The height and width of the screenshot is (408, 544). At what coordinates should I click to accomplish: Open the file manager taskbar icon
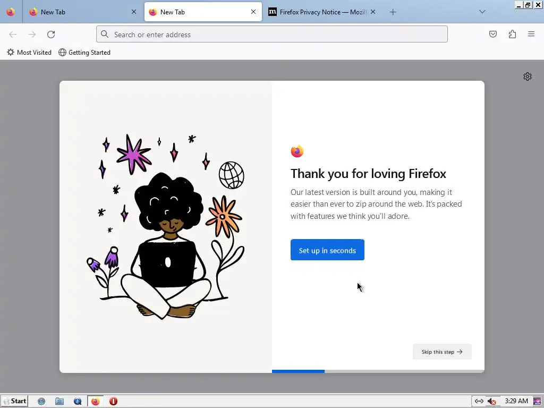59,402
